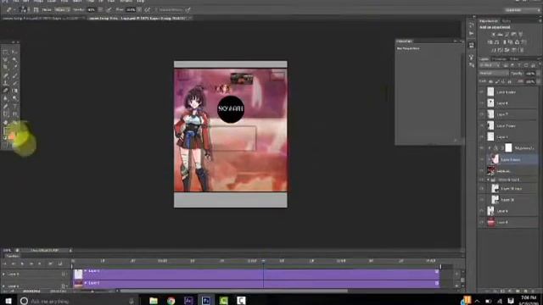The image size is (543, 305).
Task: Add an Invert adjustment
Action: pos(493,50)
